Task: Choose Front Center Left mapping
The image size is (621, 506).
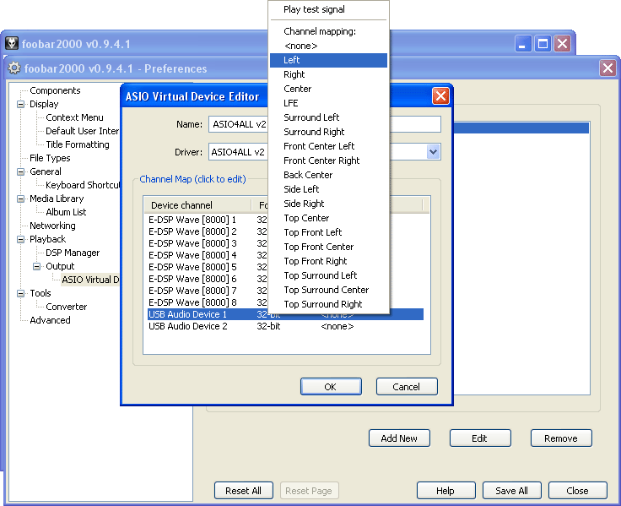Action: [329, 146]
